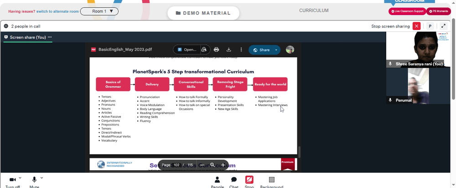Stop sharing using the red Stop icon
This screenshot has width=456, height=188.
tap(249, 180)
